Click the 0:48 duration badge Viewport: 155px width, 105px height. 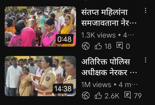pyautogui.click(x=65, y=39)
